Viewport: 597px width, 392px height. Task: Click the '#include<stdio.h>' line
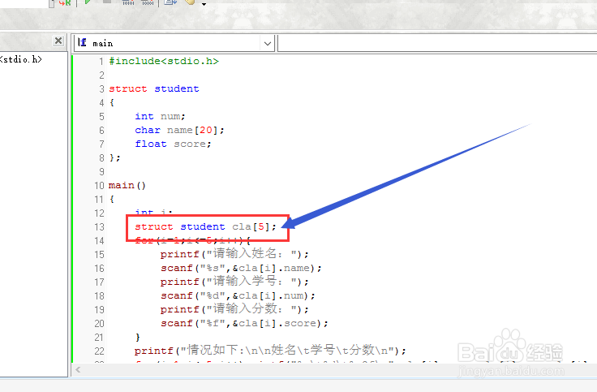click(164, 61)
